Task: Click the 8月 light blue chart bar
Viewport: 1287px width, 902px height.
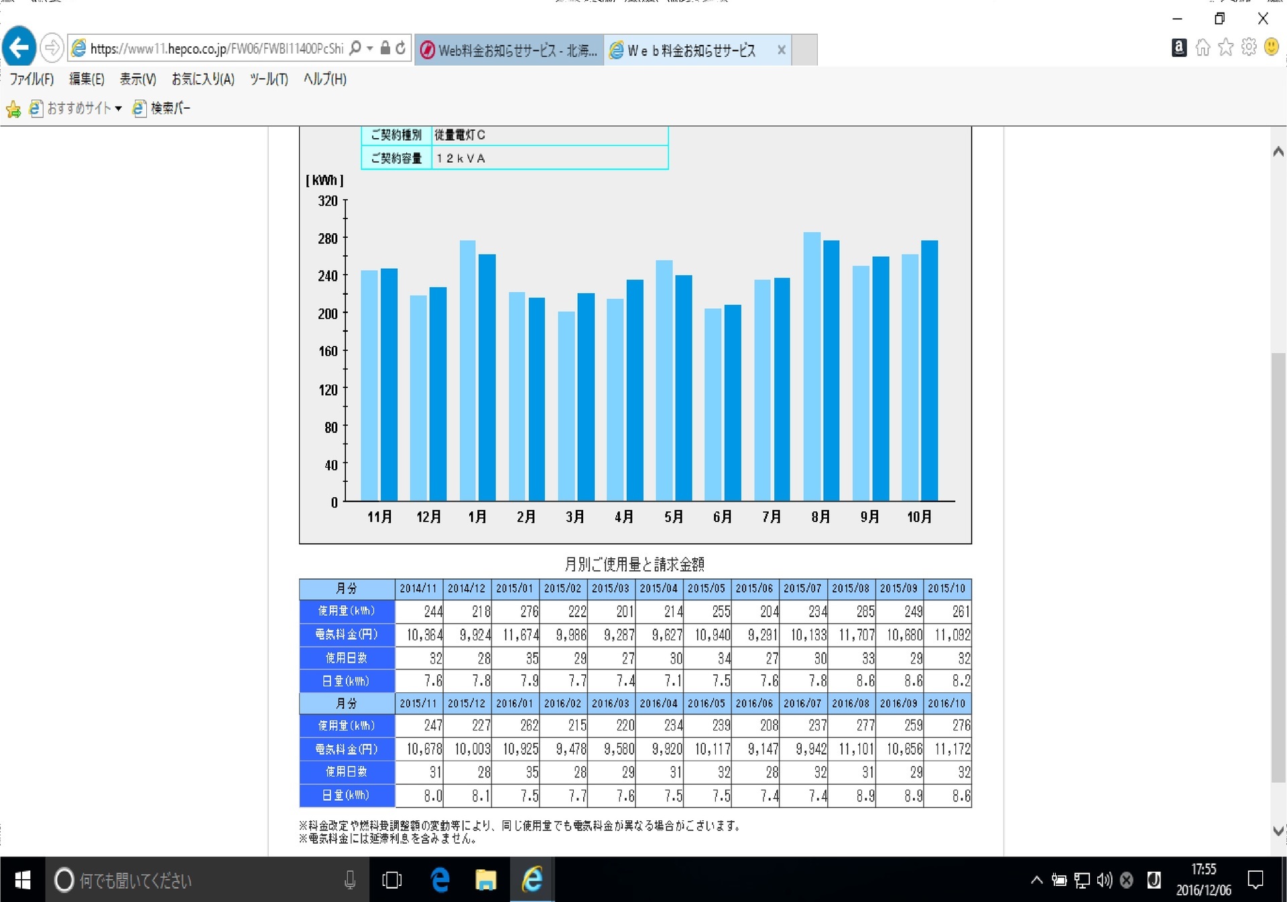Action: point(812,367)
